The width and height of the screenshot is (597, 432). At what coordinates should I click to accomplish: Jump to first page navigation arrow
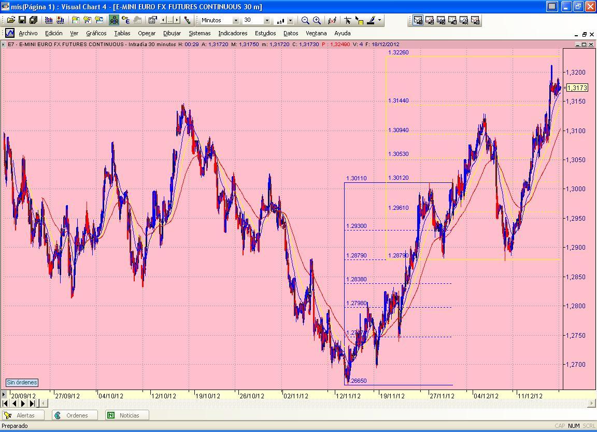tap(6, 404)
